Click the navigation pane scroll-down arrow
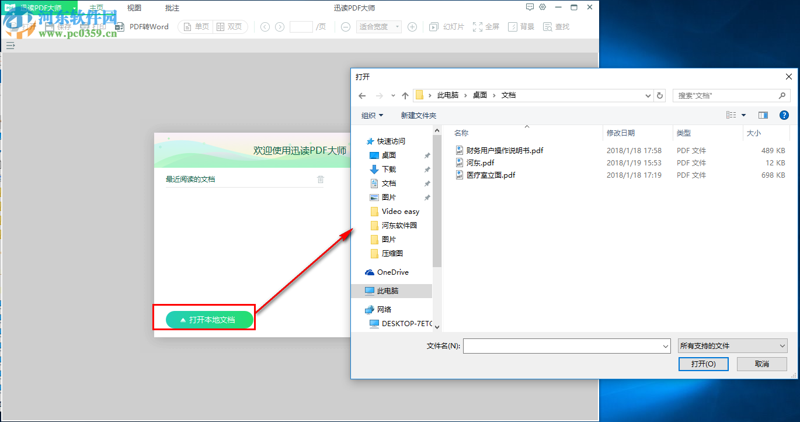The image size is (800, 422). point(437,327)
